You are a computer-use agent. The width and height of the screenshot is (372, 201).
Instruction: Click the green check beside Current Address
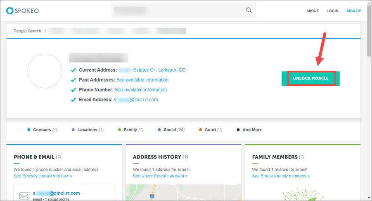point(73,70)
